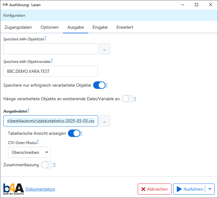This screenshot has width=218, height=198.
Task: Open the Dokumentation link
Action: tap(40, 189)
